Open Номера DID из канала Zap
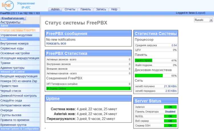This screenshot has height=131, width=214. coord(19,81)
